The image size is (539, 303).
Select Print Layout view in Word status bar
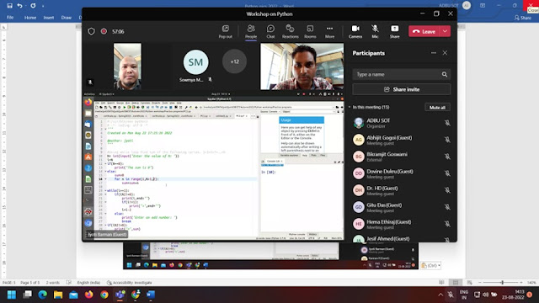[456, 283]
